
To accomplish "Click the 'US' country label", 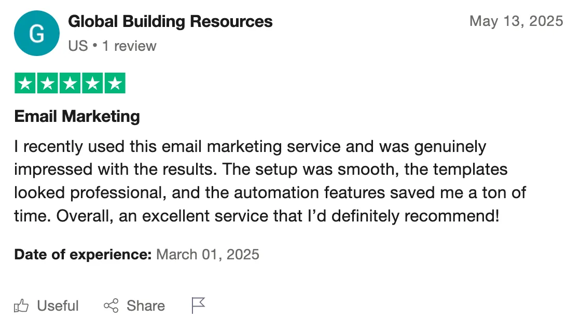I will point(78,46).
